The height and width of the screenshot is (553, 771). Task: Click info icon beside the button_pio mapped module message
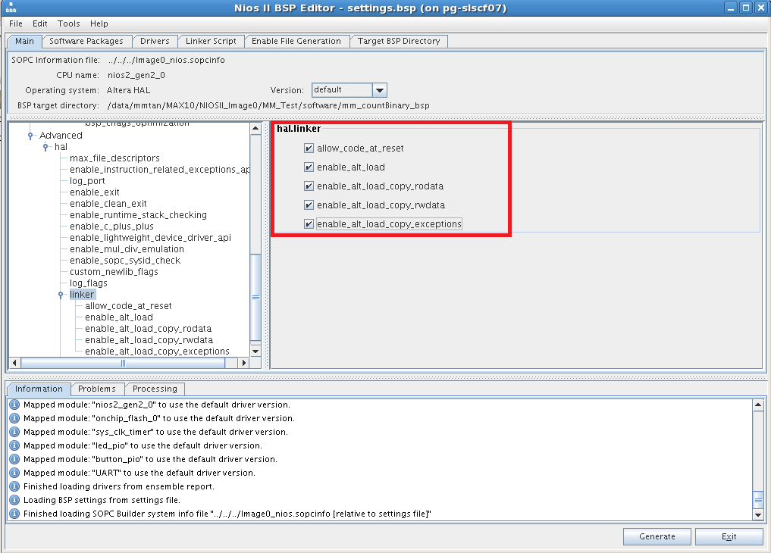point(14,459)
